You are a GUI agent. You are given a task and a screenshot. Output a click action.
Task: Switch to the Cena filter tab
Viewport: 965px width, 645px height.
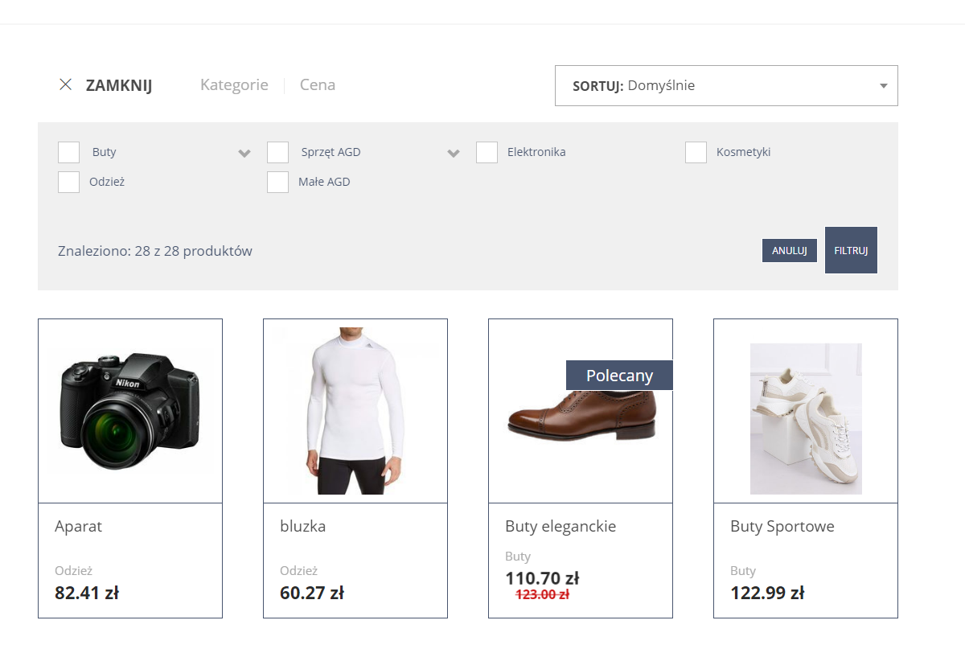[317, 84]
